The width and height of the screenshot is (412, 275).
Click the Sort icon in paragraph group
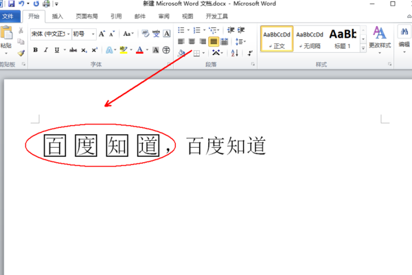(x=235, y=53)
